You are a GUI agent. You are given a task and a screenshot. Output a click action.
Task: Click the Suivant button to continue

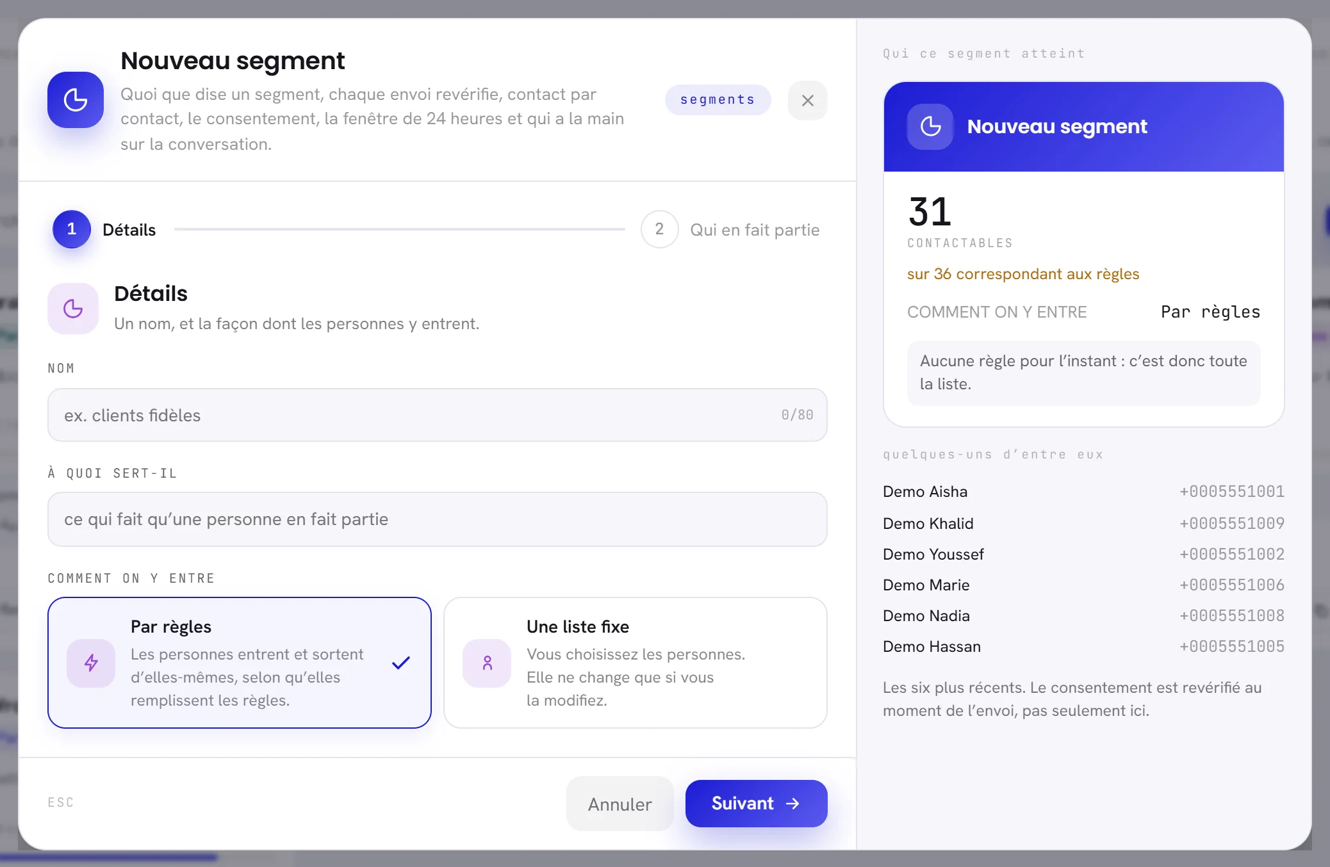click(756, 804)
